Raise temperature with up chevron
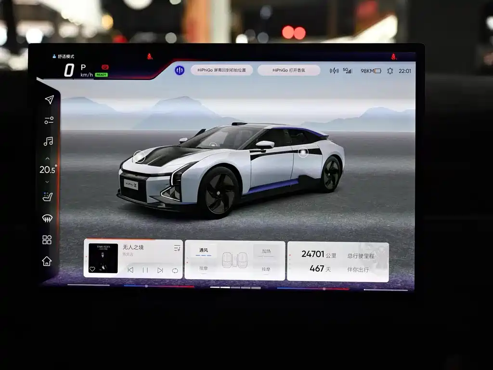This screenshot has height=370, width=493. tap(48, 159)
